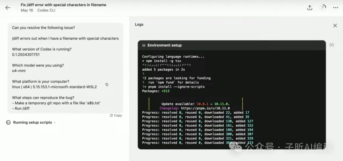Expand the Running setup scripts chevron

tap(55, 123)
